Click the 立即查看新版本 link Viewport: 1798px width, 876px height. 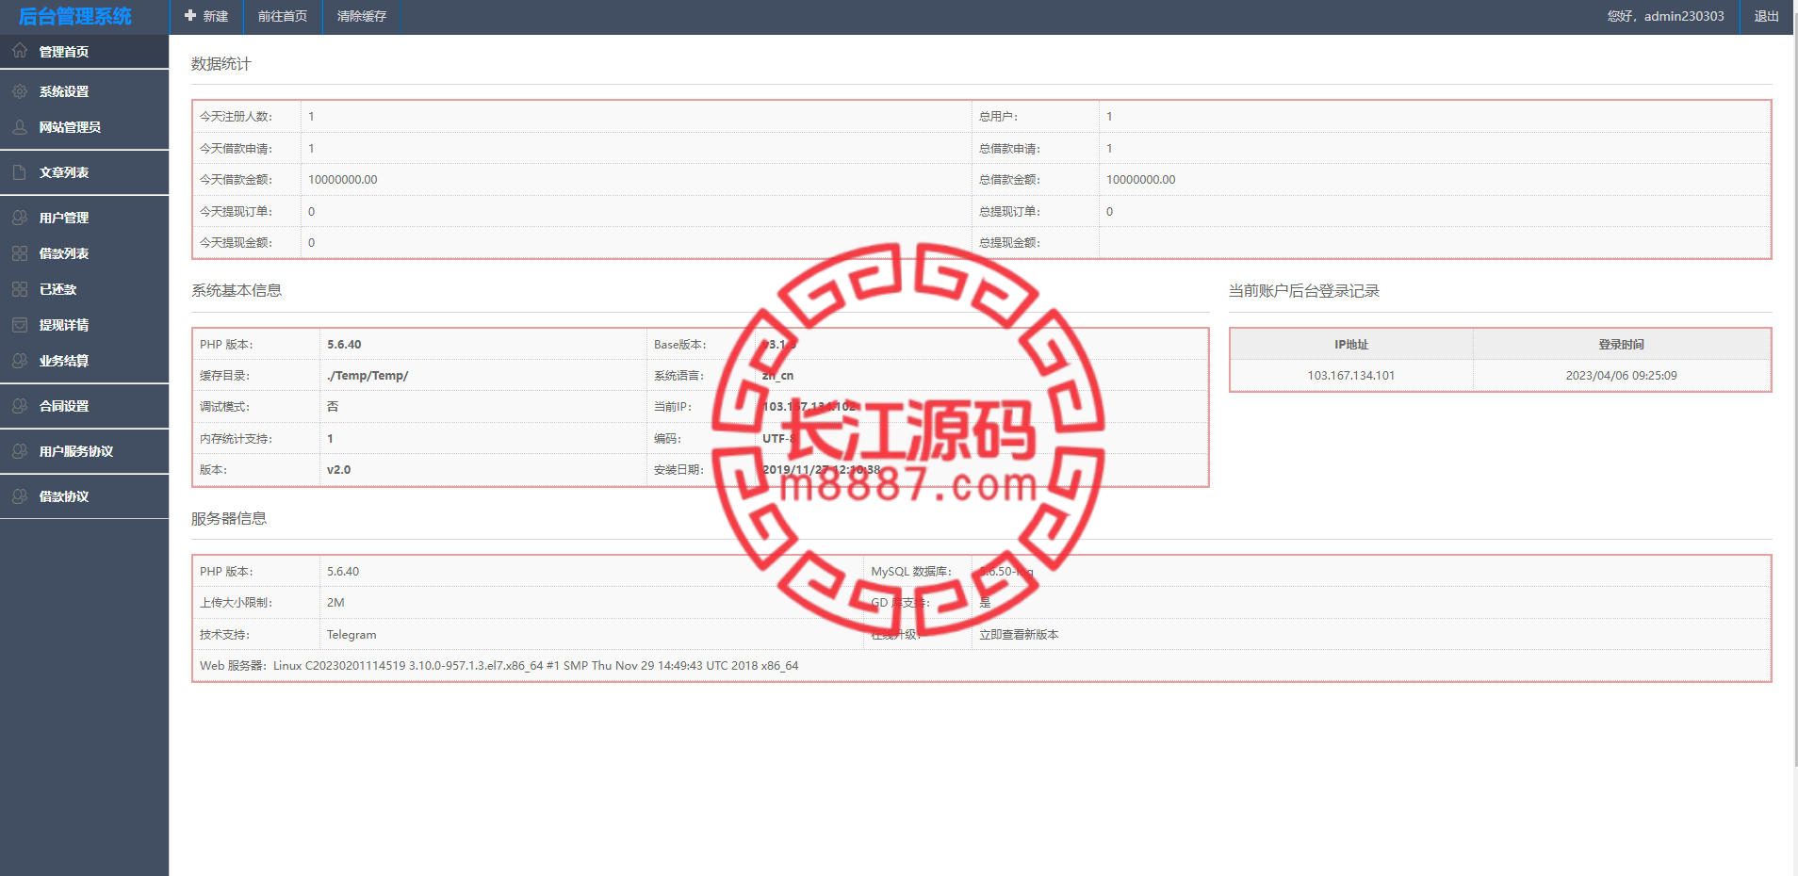pos(1019,634)
